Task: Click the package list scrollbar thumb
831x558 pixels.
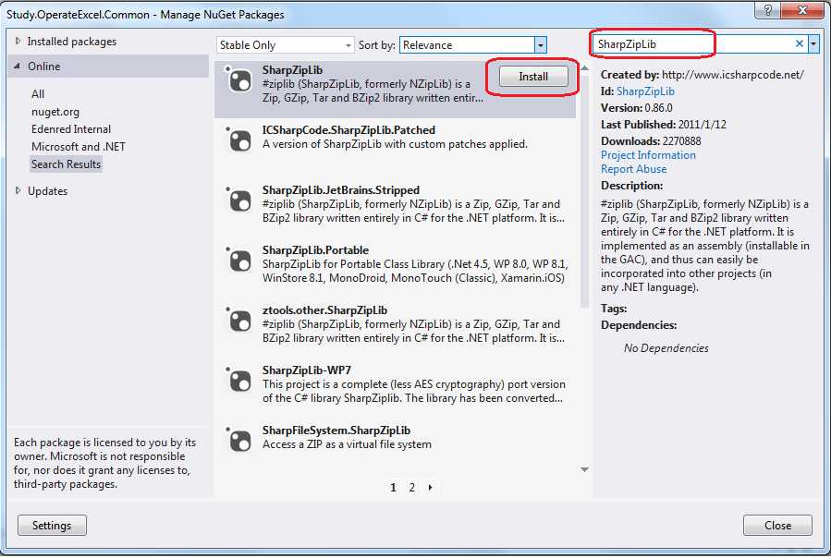Action: [x=584, y=190]
